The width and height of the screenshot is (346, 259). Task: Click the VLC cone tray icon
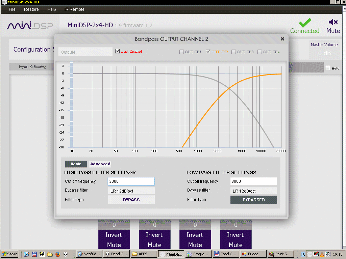pos(322,254)
